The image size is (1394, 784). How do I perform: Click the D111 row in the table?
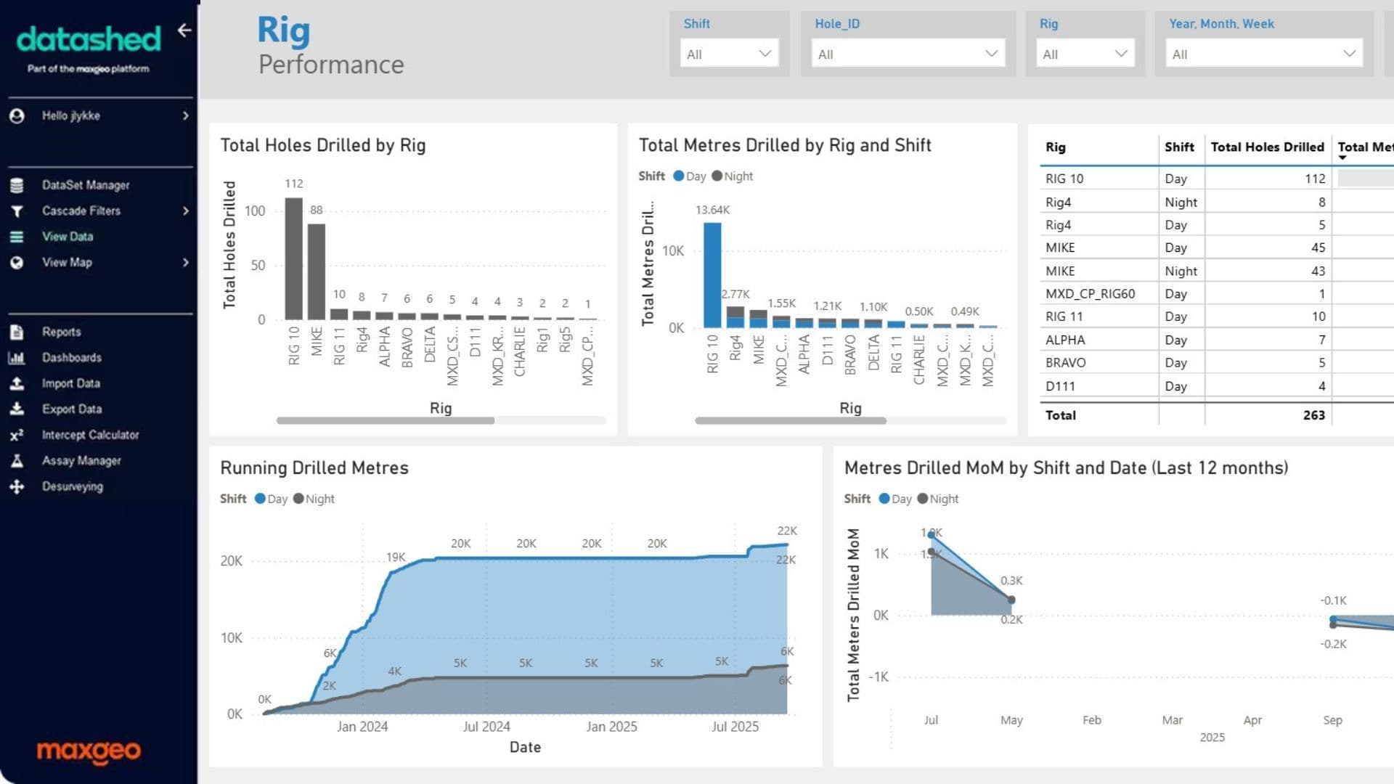click(x=1216, y=386)
